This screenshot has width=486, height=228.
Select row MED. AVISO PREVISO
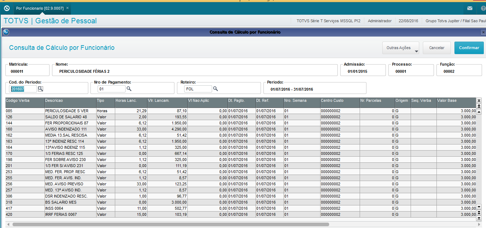tap(240, 184)
